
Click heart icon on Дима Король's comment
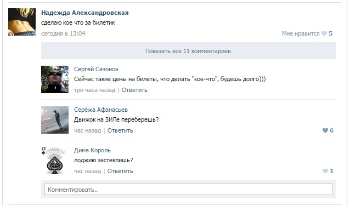pos(325,171)
